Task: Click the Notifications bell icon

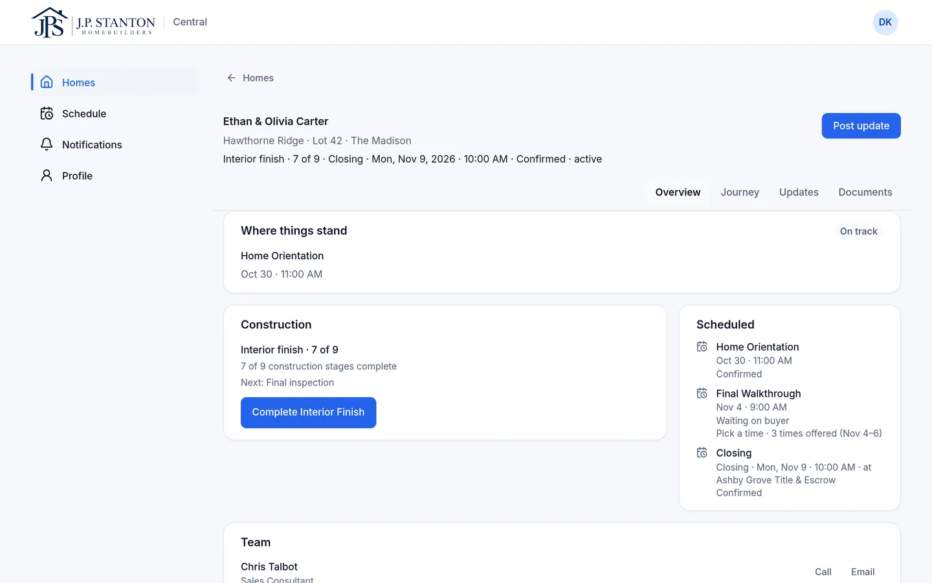Action: pos(47,144)
